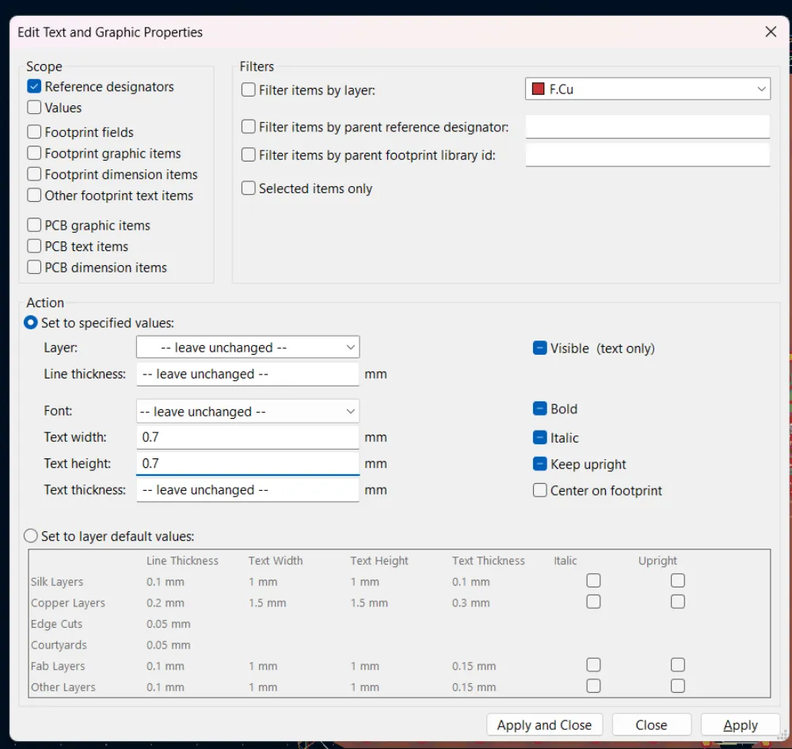Screen dimensions: 792x749
Task: Check Footprint dimension items option
Action: coord(34,174)
